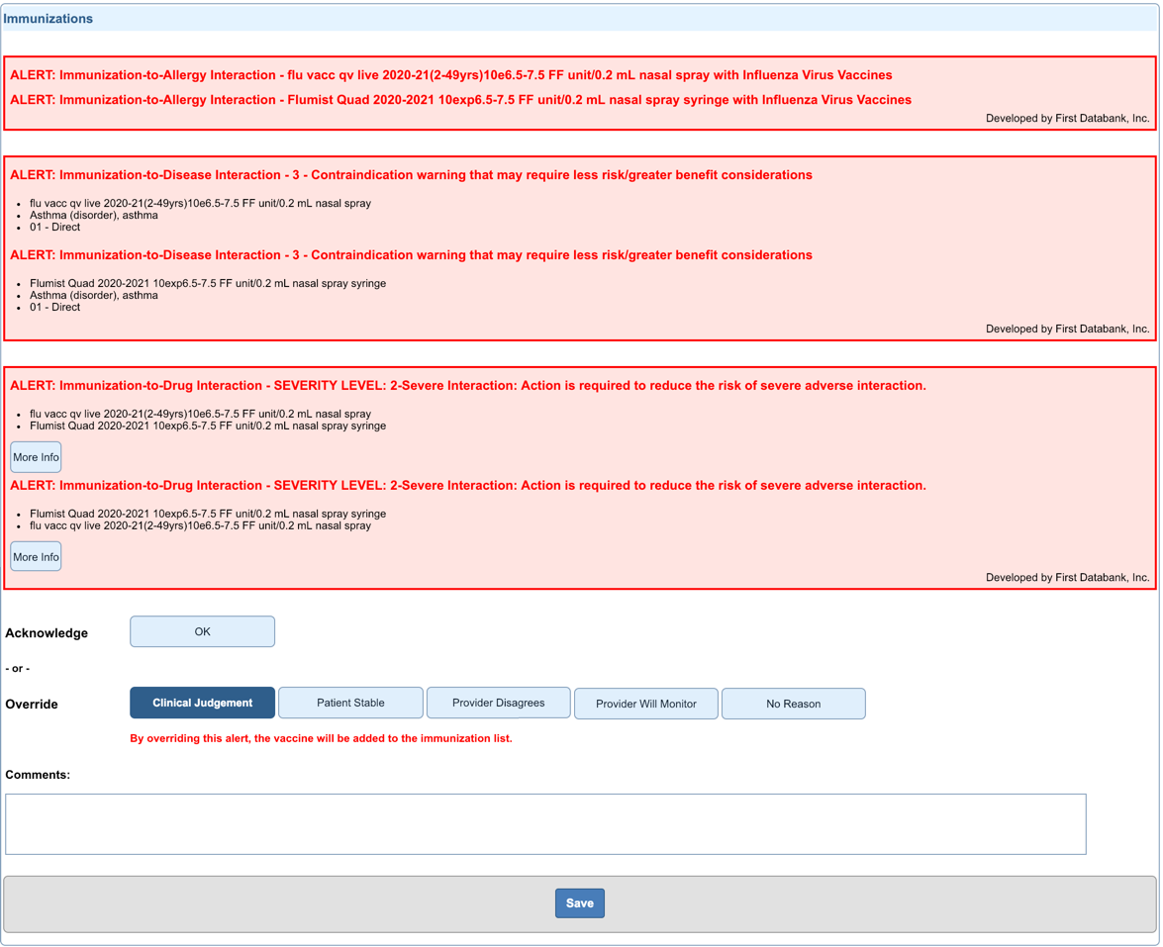1163x947 pixels.
Task: Click the Override label
Action: click(x=31, y=704)
